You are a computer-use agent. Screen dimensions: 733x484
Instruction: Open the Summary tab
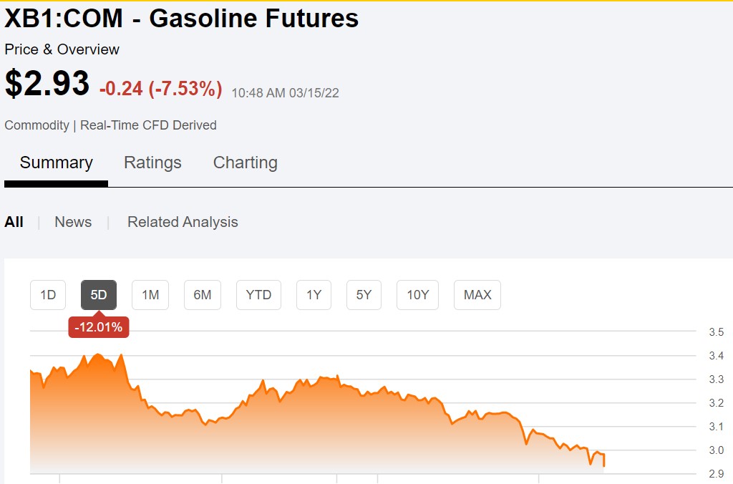tap(56, 163)
